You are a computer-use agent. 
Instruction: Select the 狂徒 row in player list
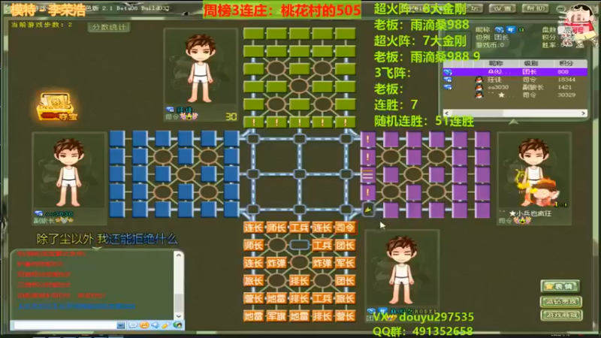(x=515, y=80)
